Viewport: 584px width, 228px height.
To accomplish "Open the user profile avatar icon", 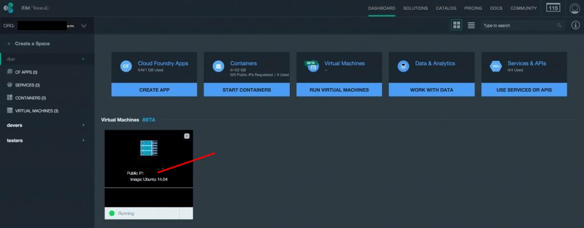I will 575,8.
